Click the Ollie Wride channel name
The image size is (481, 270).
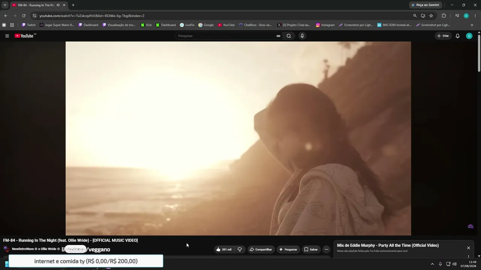(x=48, y=249)
